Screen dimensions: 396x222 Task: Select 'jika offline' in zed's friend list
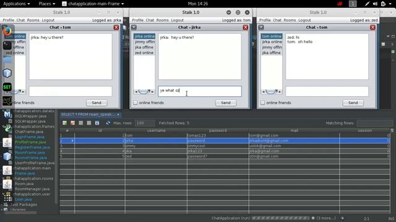point(271,52)
